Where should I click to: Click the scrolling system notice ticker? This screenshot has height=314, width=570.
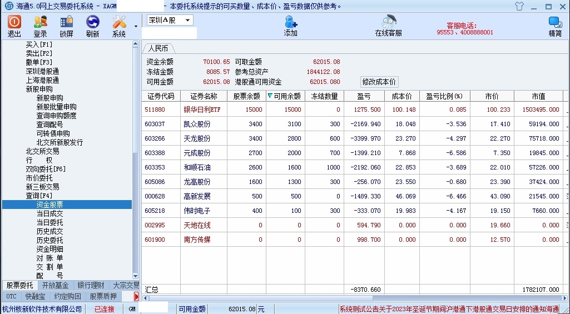450,309
